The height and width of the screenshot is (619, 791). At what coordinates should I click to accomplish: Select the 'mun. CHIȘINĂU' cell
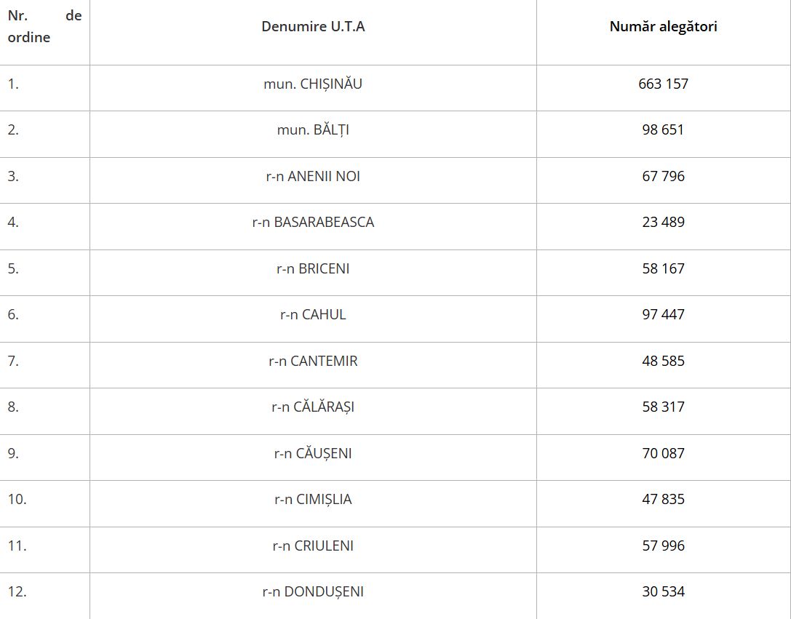coord(313,84)
